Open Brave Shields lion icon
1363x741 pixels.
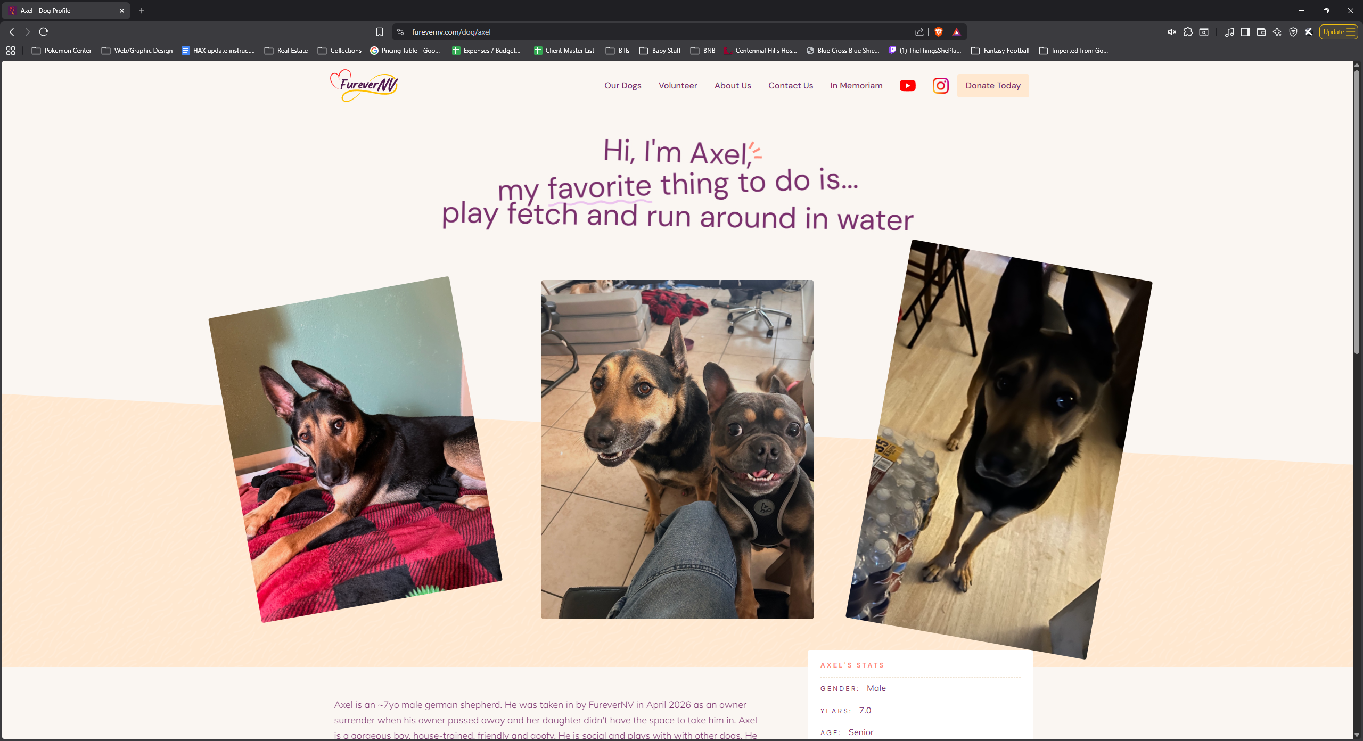(939, 32)
